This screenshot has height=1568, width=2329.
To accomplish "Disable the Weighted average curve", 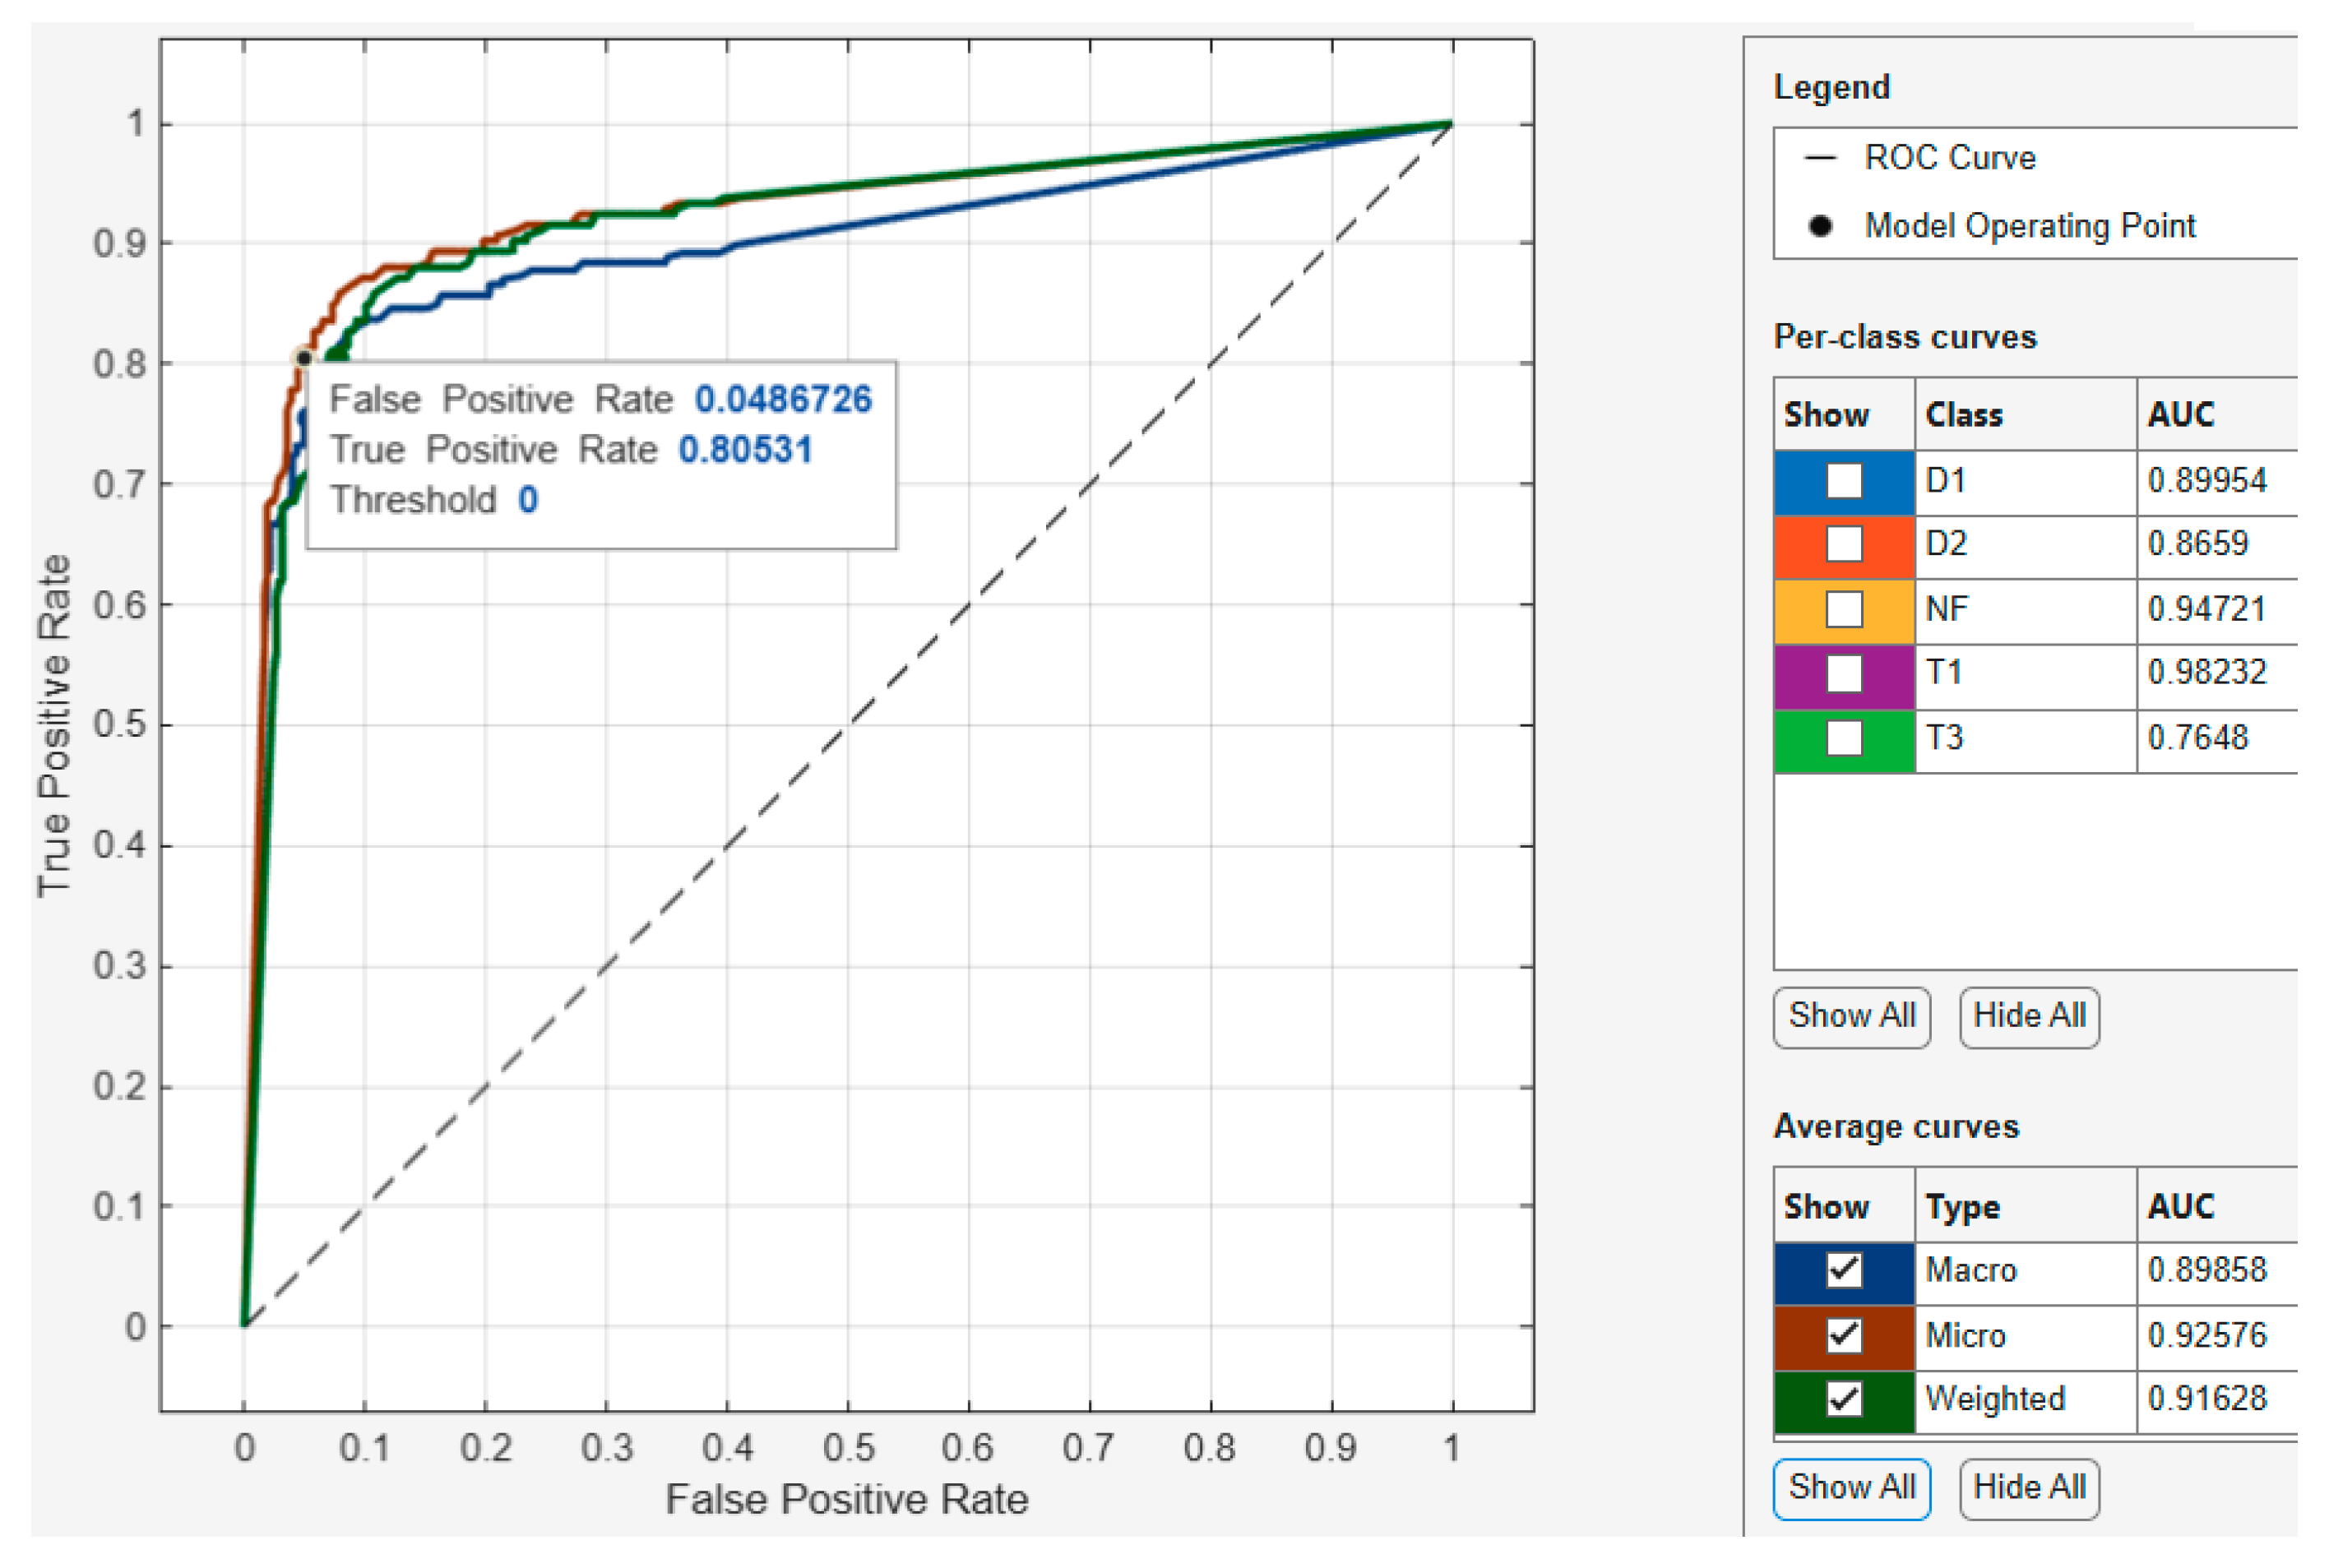I will coord(1843,1399).
